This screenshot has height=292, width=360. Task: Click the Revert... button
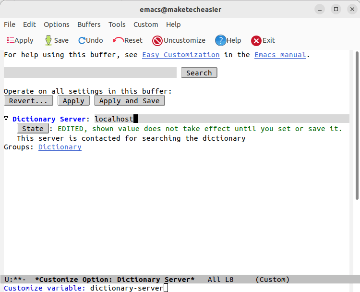pyautogui.click(x=28, y=101)
